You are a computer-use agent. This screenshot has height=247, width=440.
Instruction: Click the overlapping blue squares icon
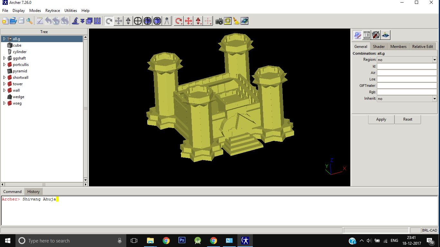(89, 21)
